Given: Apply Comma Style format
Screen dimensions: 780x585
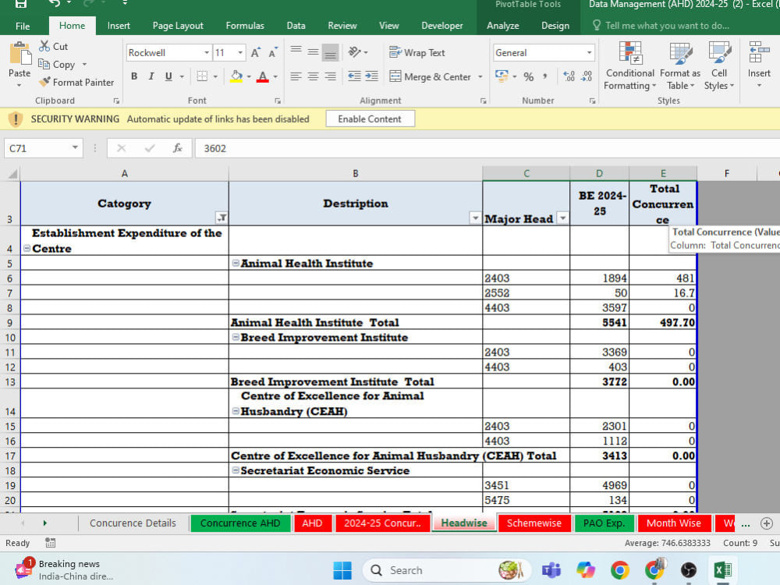Looking at the screenshot, I should (545, 76).
